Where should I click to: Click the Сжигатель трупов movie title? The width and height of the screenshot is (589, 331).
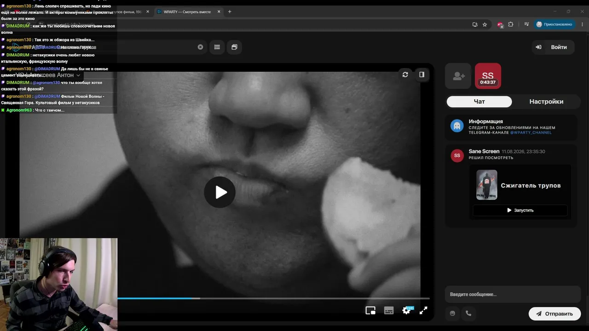click(531, 185)
